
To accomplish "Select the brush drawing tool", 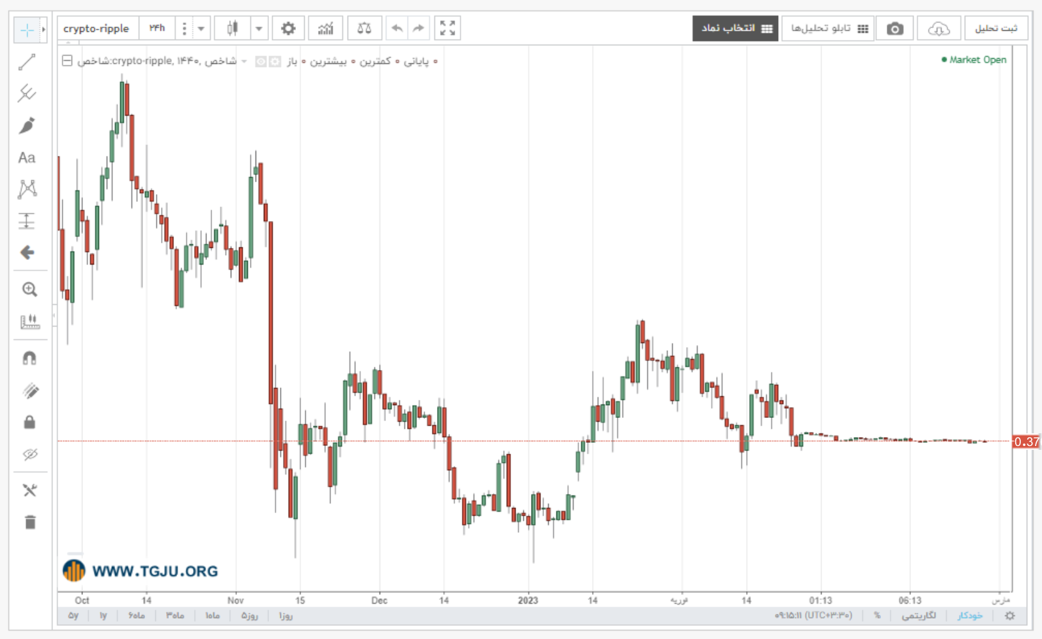I will pos(27,125).
